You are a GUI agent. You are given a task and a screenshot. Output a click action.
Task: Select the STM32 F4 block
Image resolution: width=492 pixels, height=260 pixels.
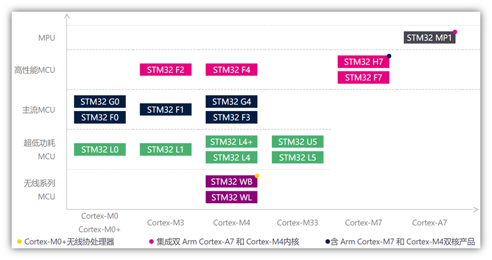231,70
